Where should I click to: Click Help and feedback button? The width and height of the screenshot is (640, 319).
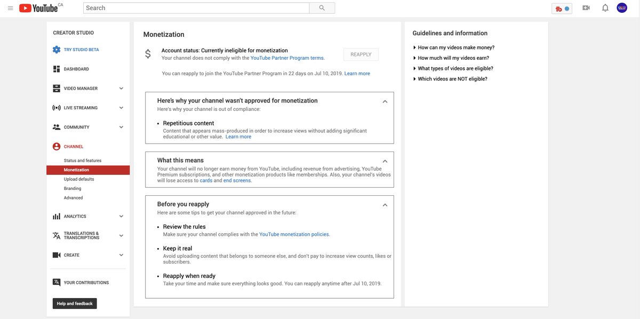point(75,304)
